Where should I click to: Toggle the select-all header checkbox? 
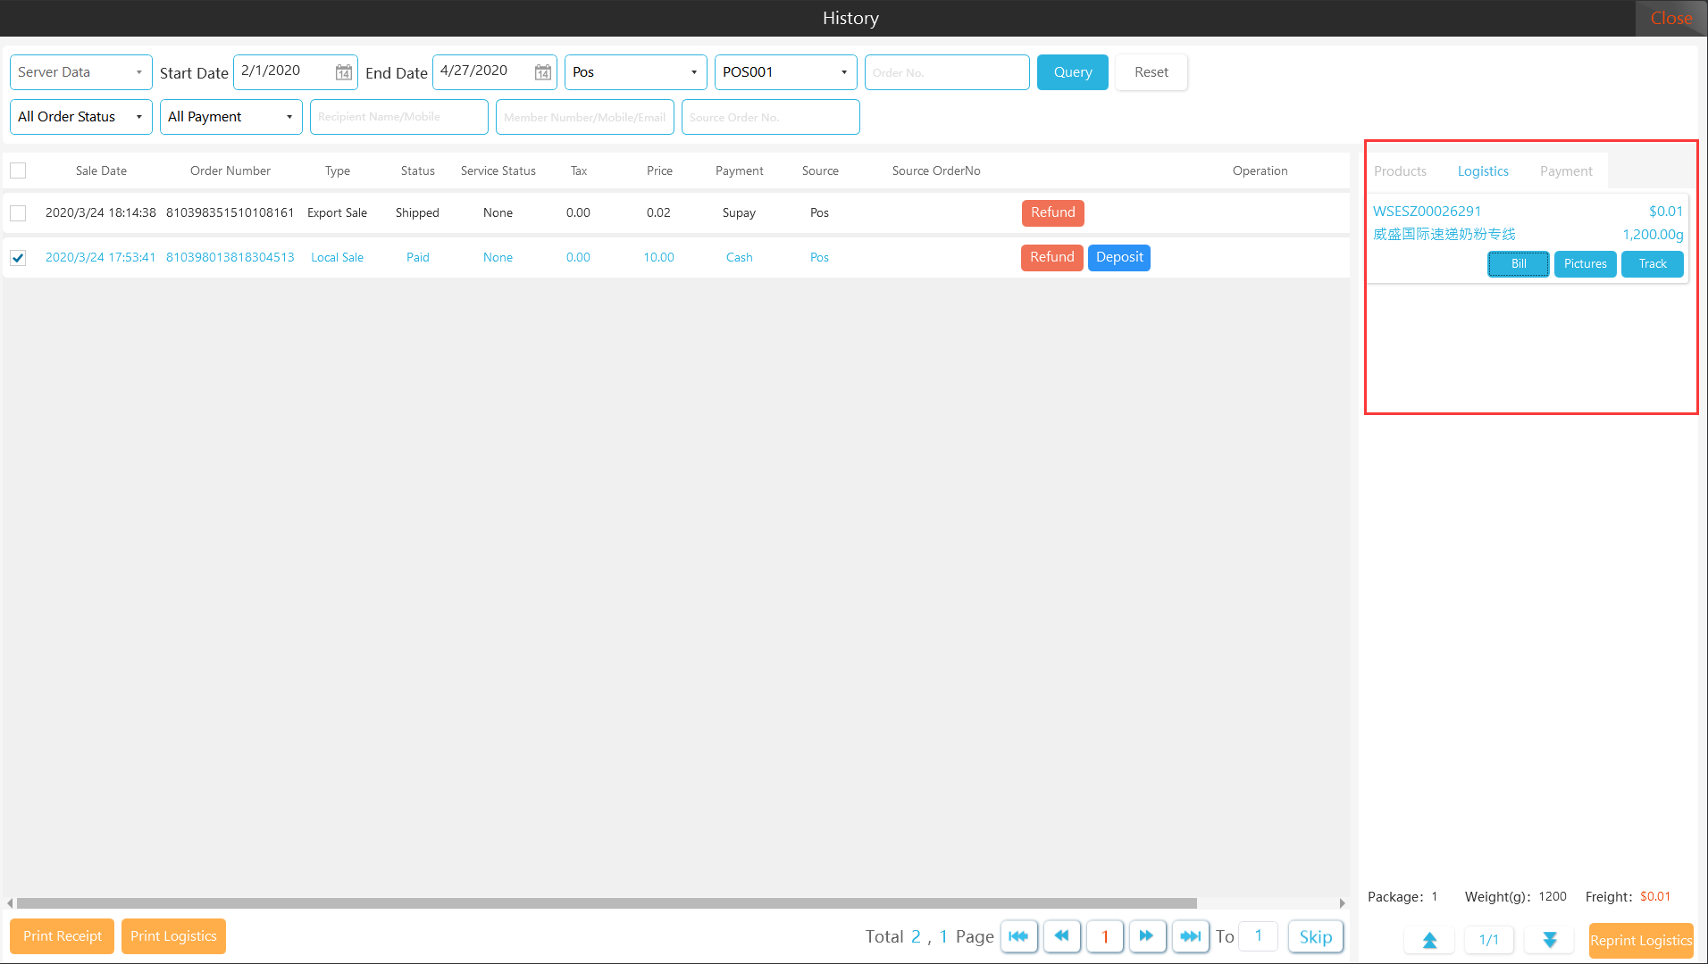coord(18,170)
